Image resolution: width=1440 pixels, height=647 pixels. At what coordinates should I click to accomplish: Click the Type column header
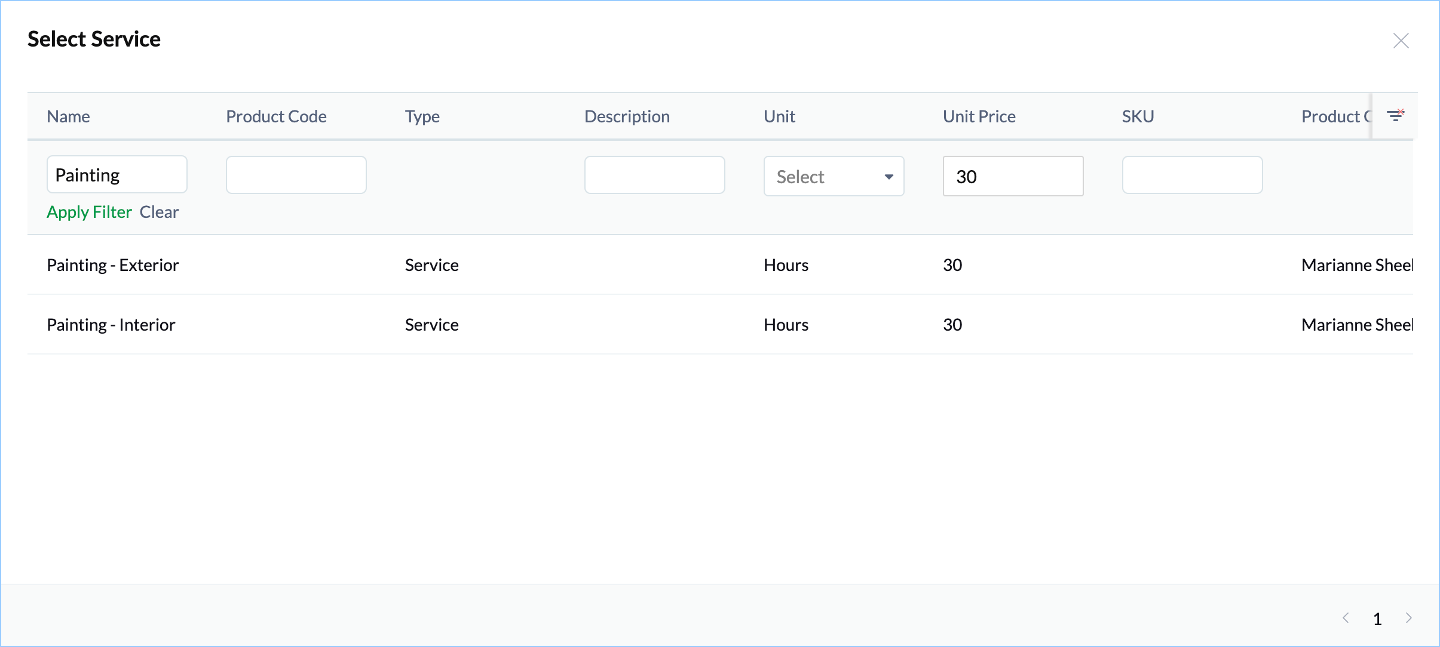[x=422, y=116]
